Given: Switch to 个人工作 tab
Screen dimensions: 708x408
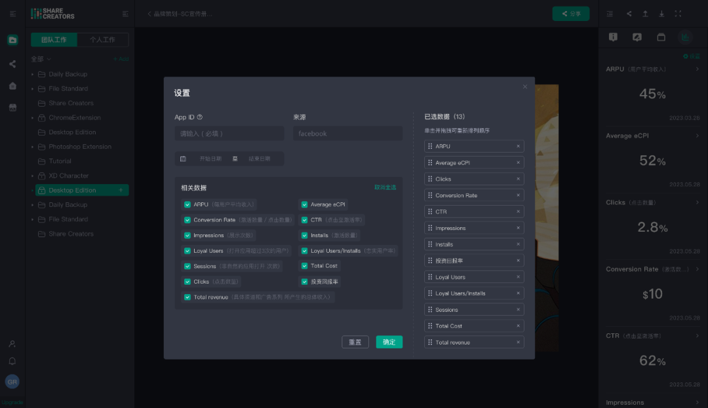Looking at the screenshot, I should click(x=102, y=40).
